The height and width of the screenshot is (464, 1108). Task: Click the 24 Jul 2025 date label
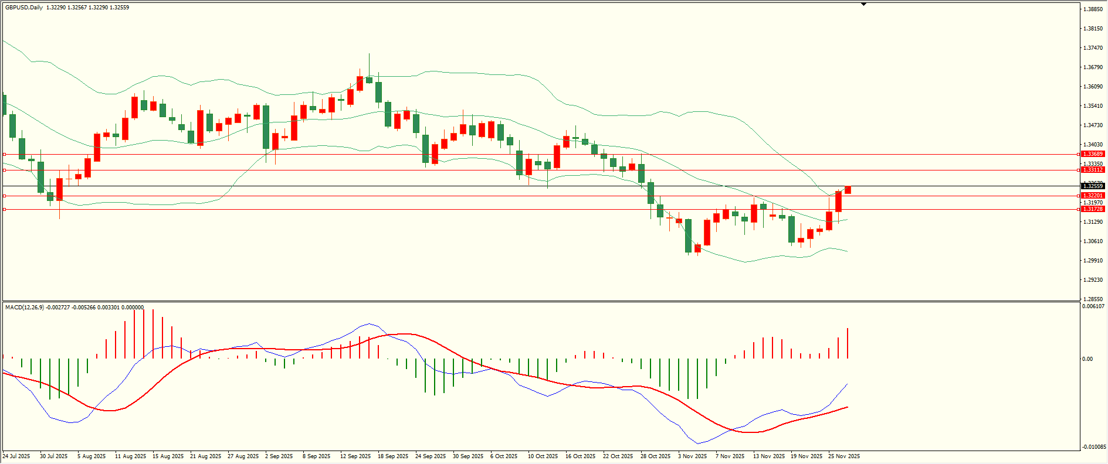[16, 456]
